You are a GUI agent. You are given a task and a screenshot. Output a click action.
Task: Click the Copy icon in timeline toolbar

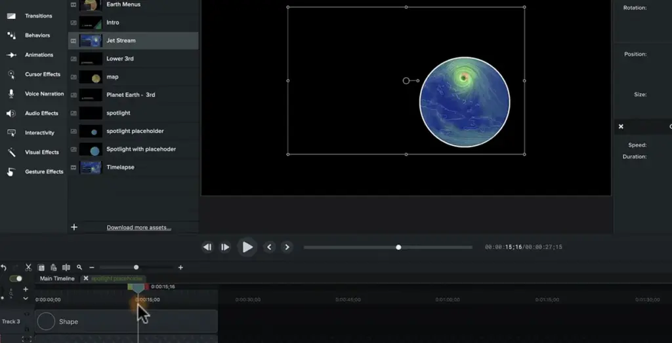pyautogui.click(x=41, y=268)
